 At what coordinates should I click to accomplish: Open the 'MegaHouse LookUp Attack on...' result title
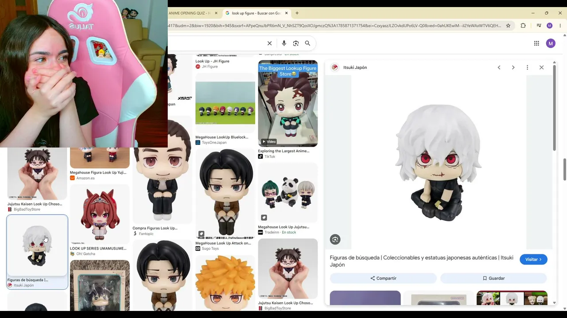point(223,243)
